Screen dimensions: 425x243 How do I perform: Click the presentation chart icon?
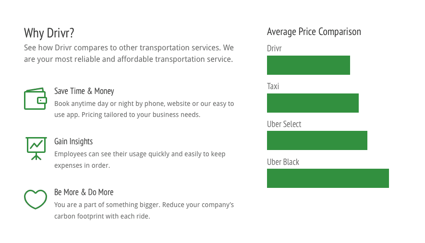coord(36,148)
